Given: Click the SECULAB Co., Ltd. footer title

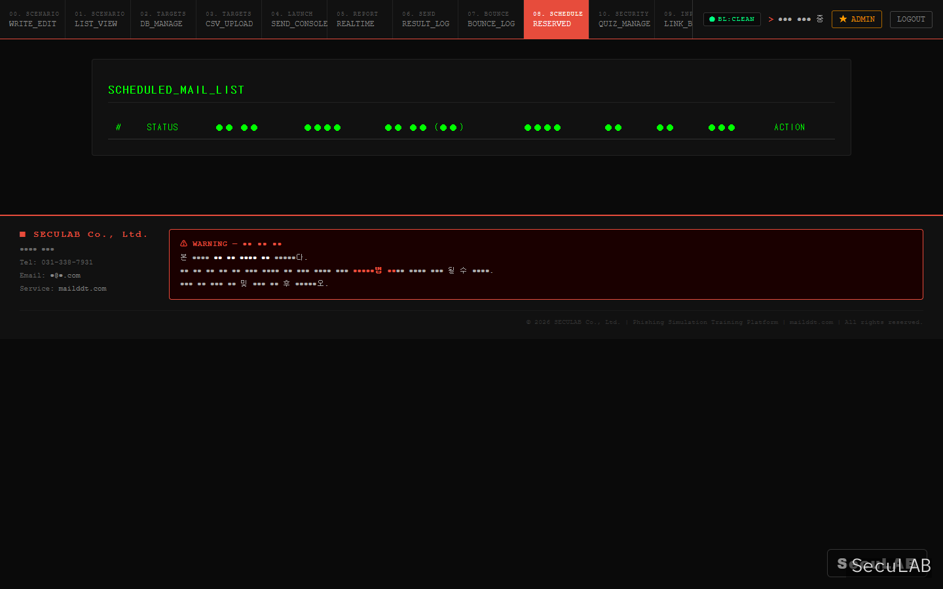Looking at the screenshot, I should pyautogui.click(x=84, y=234).
